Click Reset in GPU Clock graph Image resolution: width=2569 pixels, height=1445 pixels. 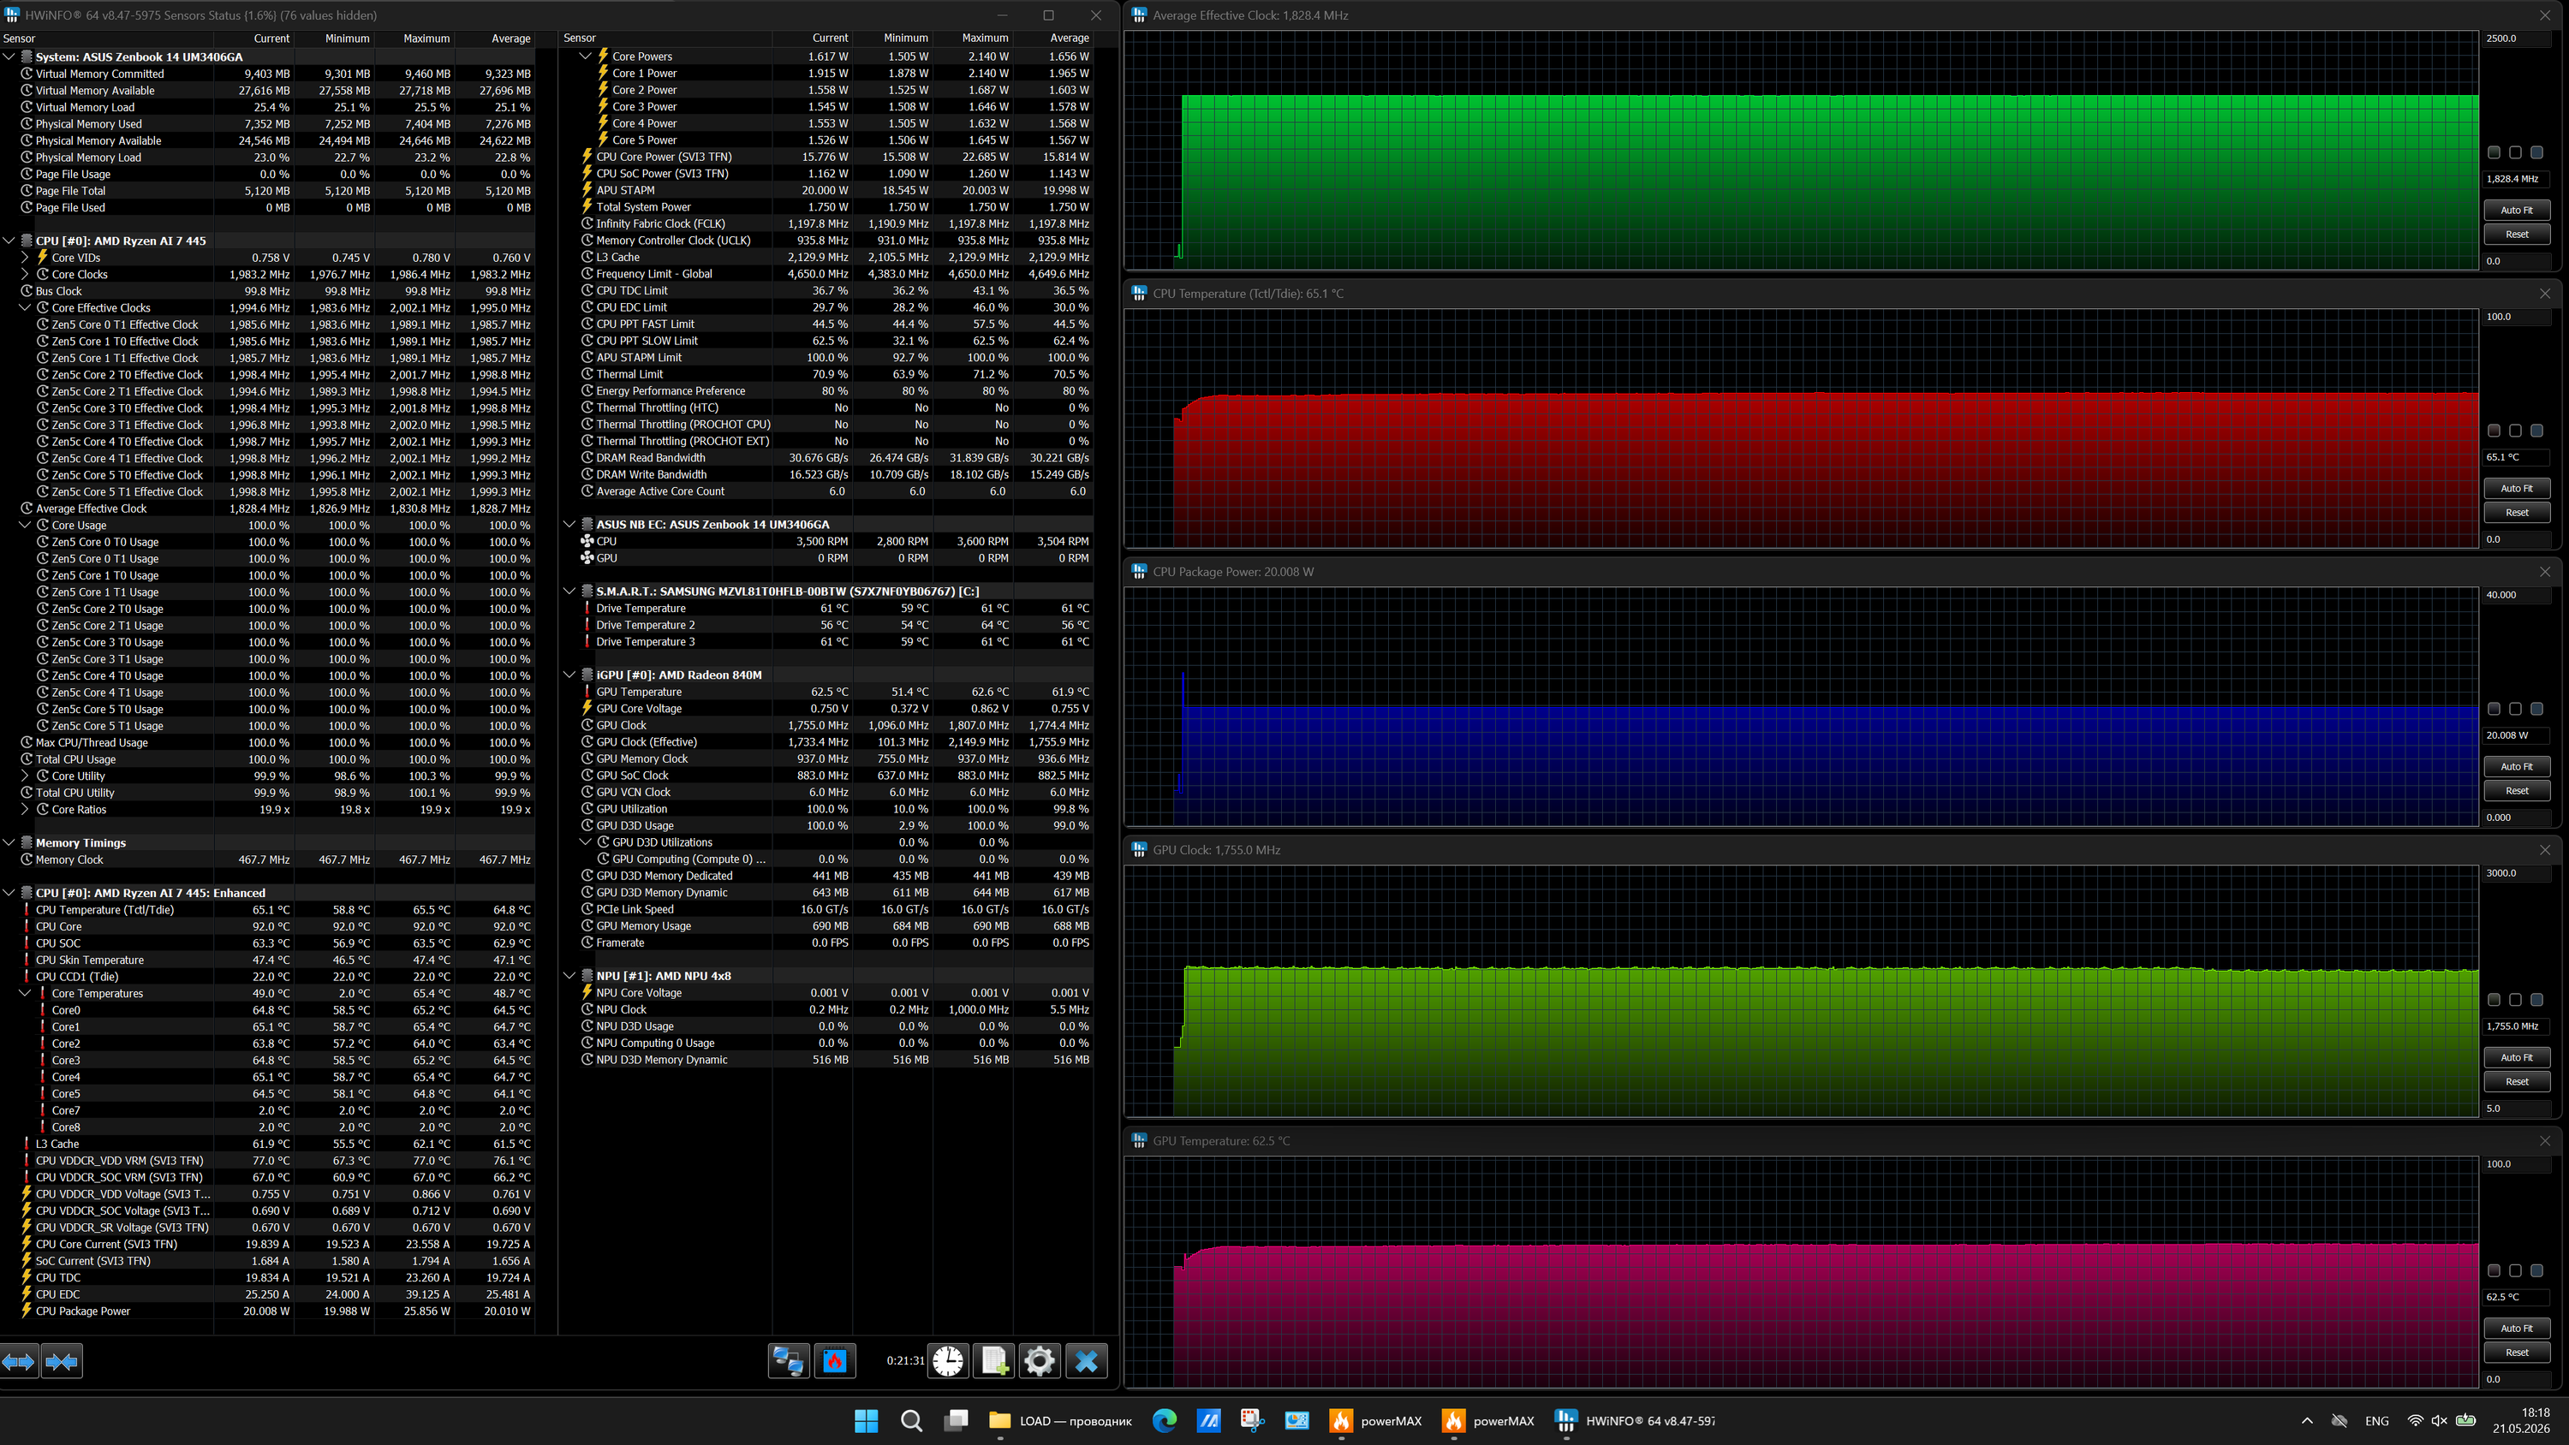click(2516, 1081)
